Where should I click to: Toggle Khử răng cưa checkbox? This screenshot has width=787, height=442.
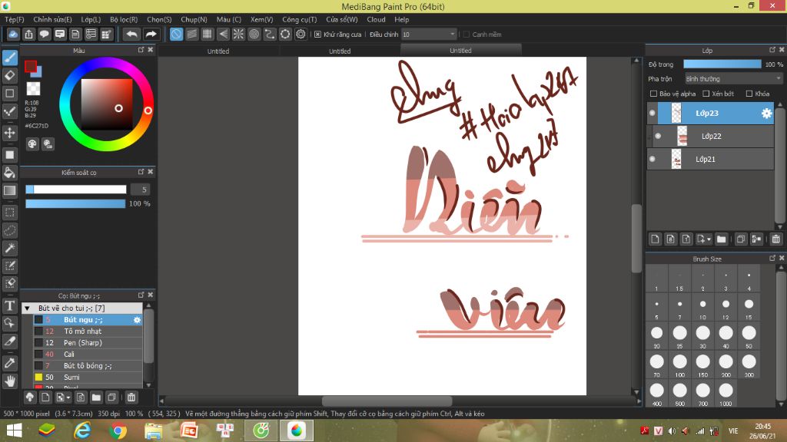click(317, 35)
